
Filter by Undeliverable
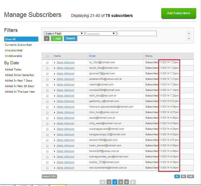tap(13, 56)
